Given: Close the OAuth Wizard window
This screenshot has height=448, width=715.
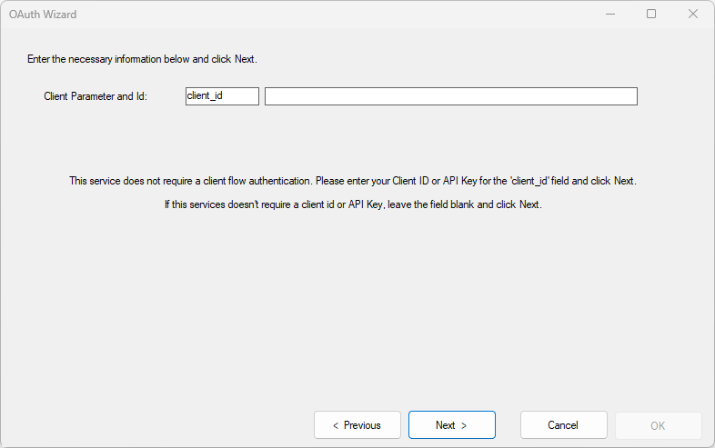Looking at the screenshot, I should pos(693,14).
